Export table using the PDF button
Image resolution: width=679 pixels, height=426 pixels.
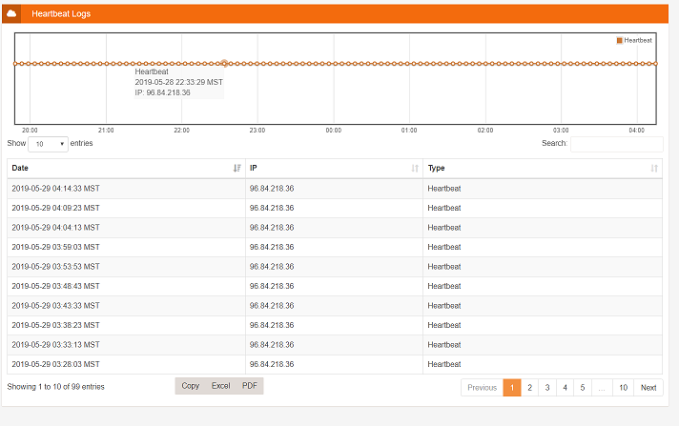(x=250, y=386)
